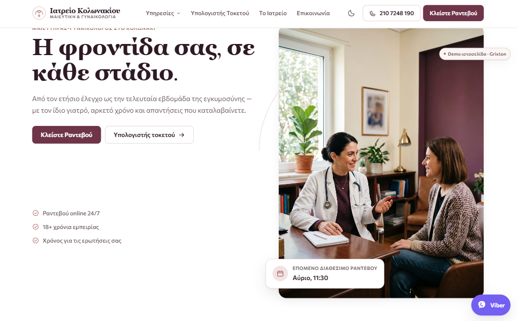Click 18+ χρόνια εμπειρίας text
The width and height of the screenshot is (517, 321).
pyautogui.click(x=70, y=227)
